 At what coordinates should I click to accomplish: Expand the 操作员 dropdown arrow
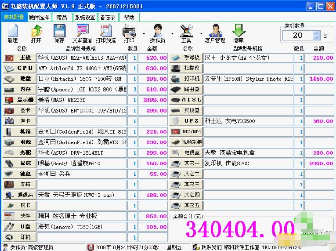[x=172, y=33]
